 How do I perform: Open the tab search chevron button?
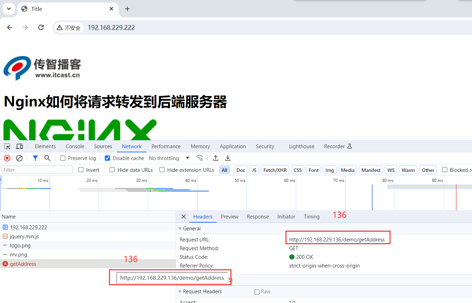coord(9,9)
